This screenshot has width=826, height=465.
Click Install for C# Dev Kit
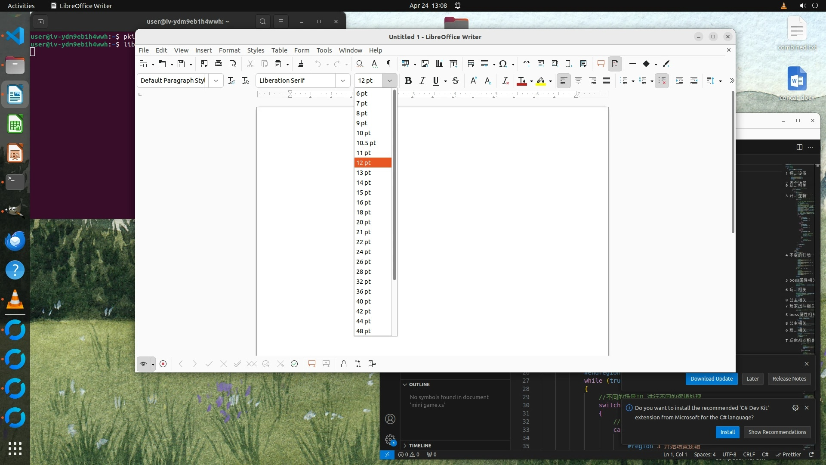(x=727, y=432)
